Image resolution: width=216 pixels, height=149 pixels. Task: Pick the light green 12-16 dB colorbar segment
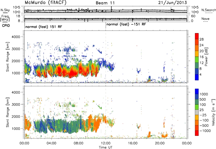[197, 60]
